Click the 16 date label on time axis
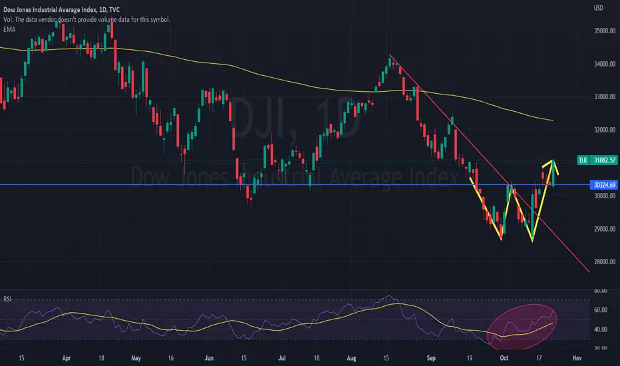620x366 pixels. (x=170, y=358)
